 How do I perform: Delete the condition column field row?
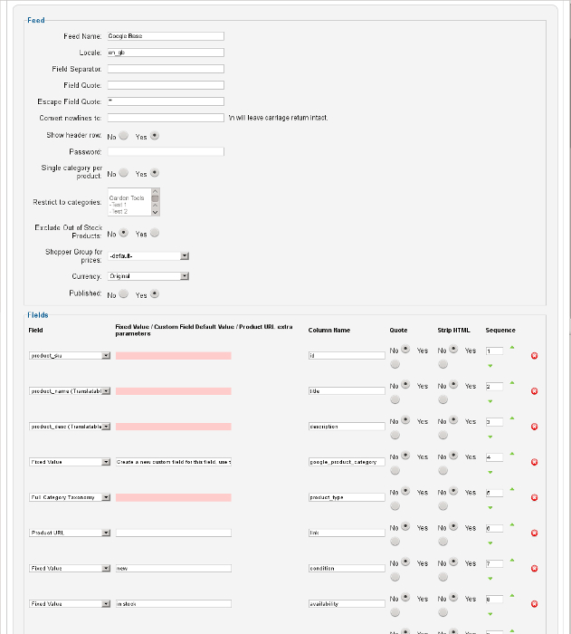tap(534, 569)
